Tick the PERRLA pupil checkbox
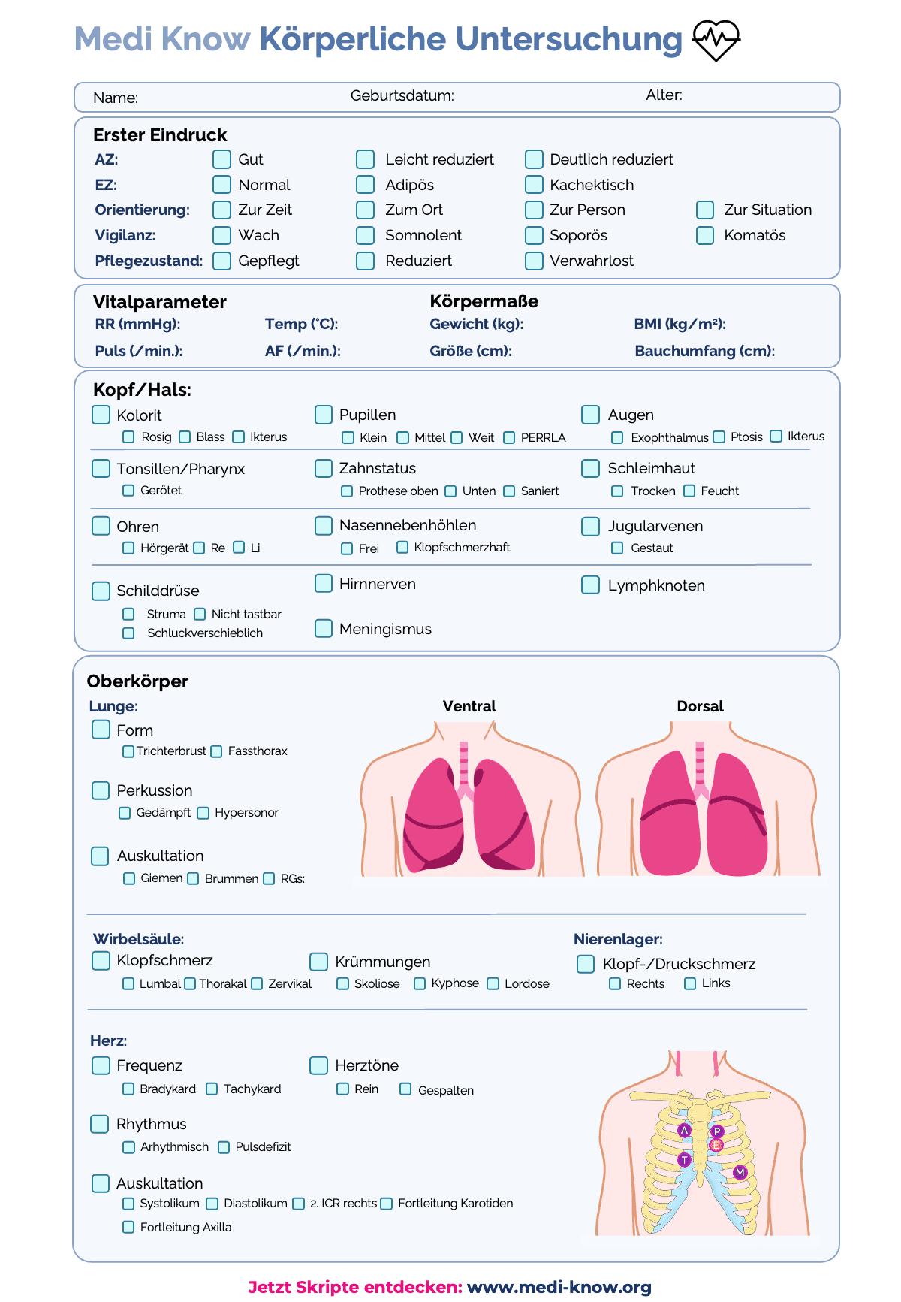Screen dimensions: 901x1302 pos(510,437)
